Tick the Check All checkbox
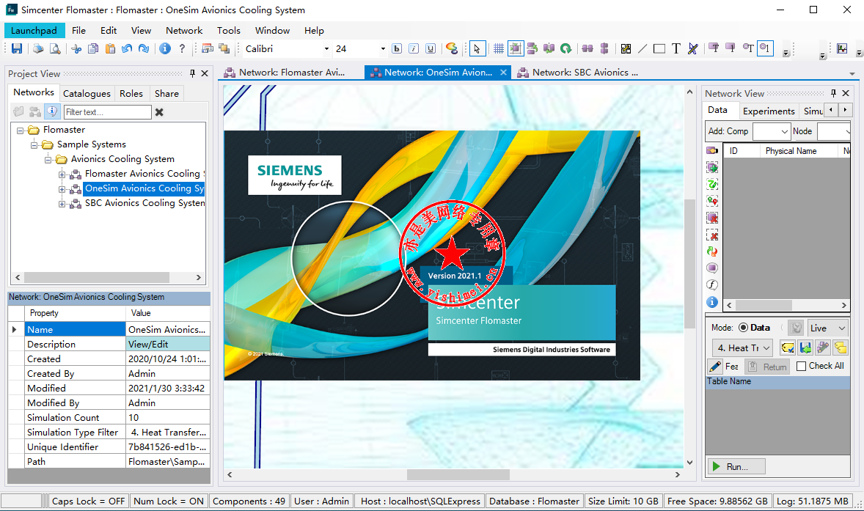 [x=802, y=366]
